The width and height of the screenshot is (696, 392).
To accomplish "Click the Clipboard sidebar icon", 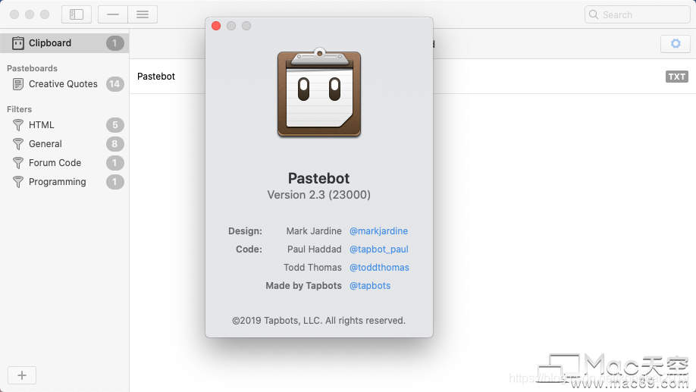I will click(18, 43).
